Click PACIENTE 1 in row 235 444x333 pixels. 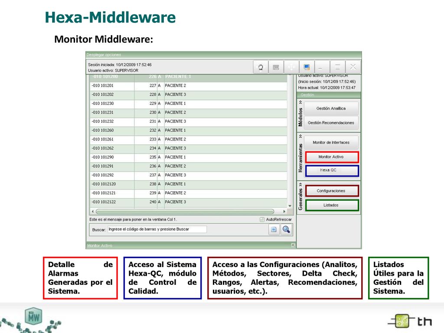click(x=176, y=157)
